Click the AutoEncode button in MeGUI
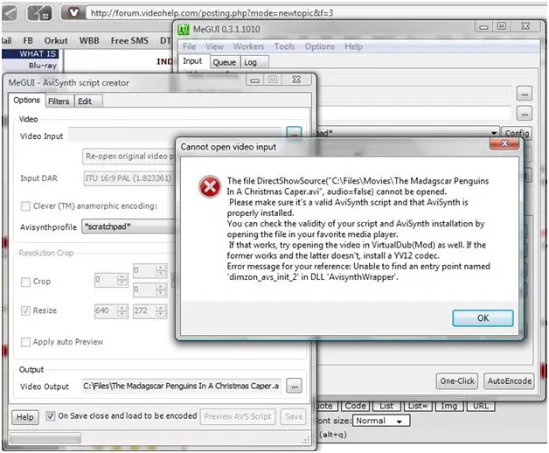 [510, 381]
